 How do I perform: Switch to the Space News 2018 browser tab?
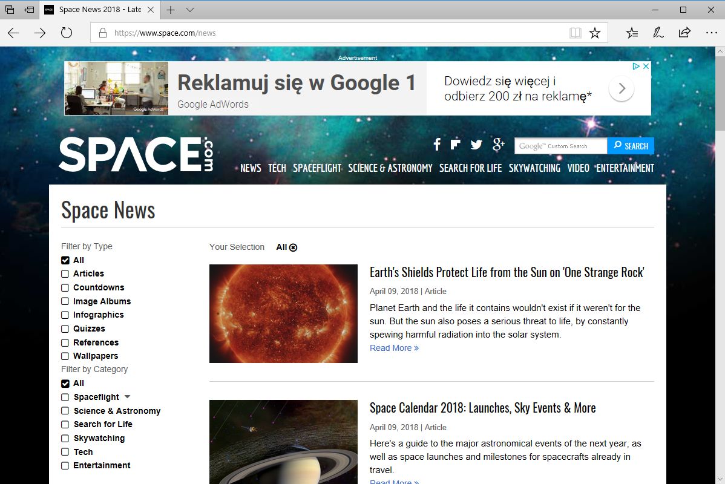pos(97,10)
